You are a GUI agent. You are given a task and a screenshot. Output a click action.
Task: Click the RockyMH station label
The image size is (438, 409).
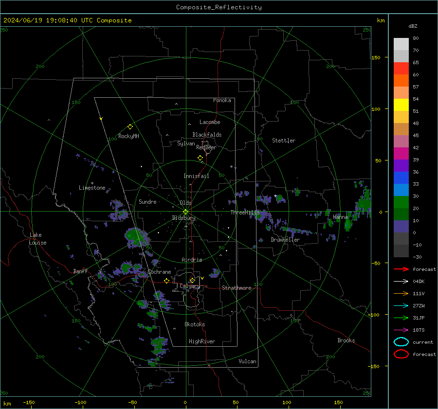pyautogui.click(x=128, y=136)
